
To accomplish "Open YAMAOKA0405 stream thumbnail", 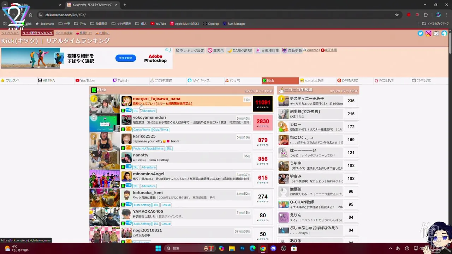I will point(105,217).
